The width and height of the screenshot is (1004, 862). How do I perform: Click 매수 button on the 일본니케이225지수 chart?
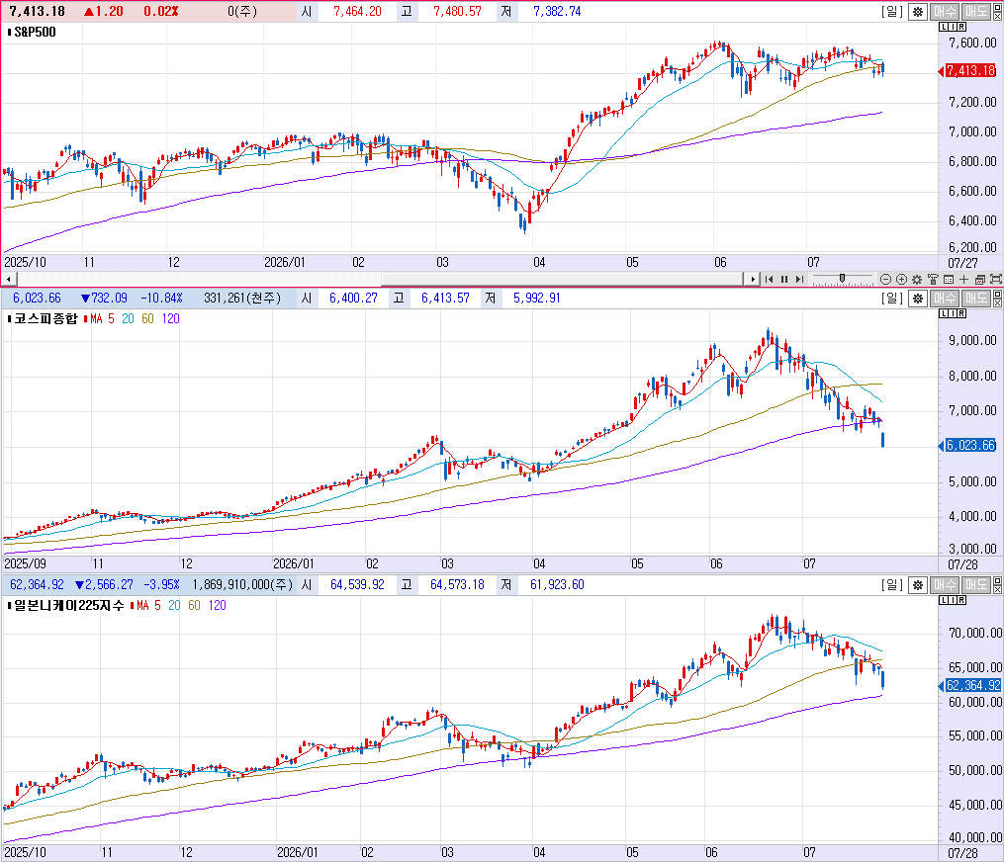944,585
